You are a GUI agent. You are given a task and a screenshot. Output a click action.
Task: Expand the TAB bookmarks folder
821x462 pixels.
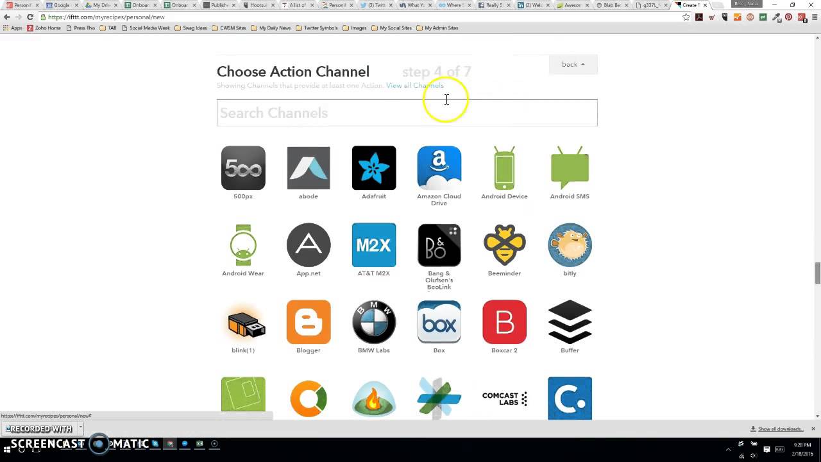(x=108, y=28)
